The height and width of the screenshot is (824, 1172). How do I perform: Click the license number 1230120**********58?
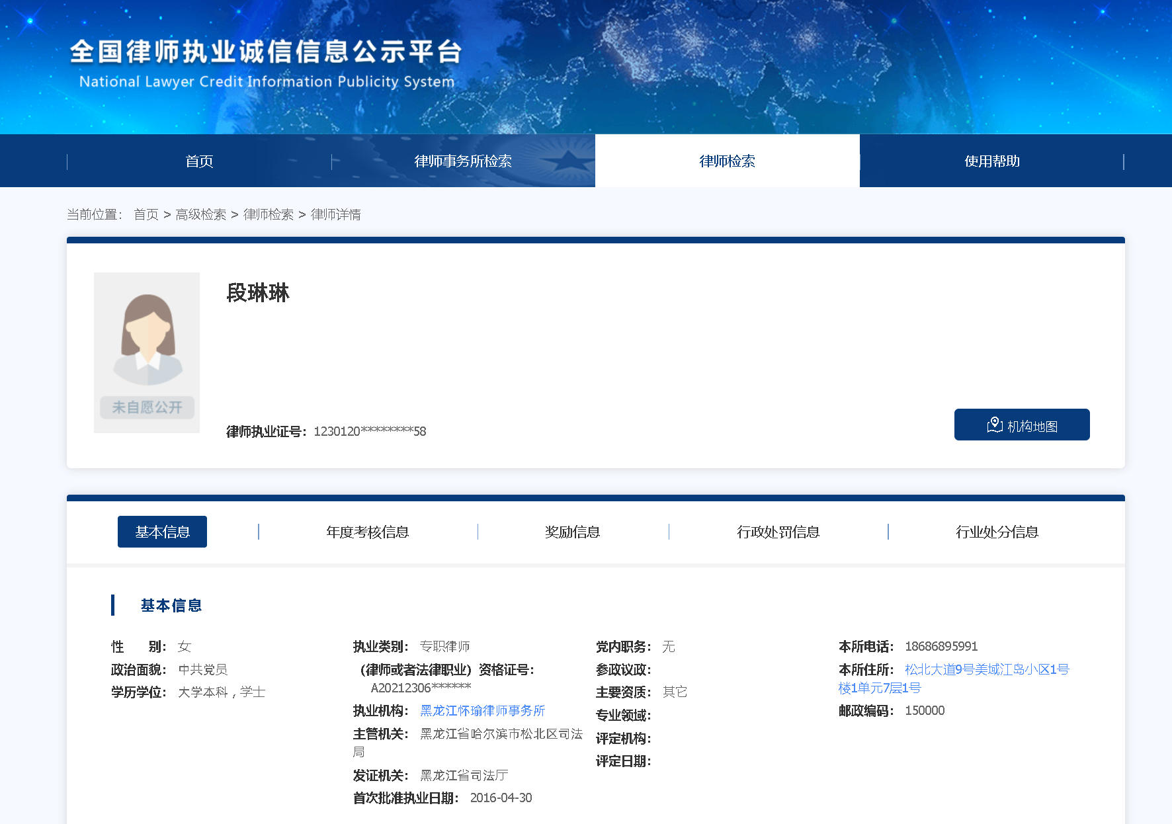(x=370, y=431)
